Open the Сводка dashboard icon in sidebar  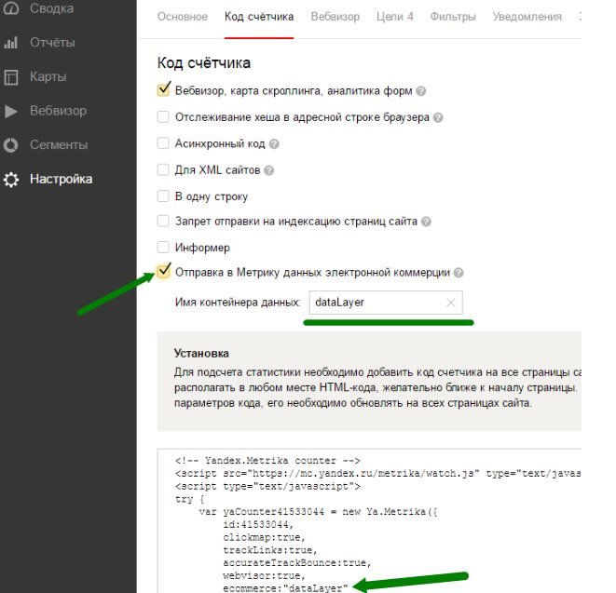[x=10, y=7]
